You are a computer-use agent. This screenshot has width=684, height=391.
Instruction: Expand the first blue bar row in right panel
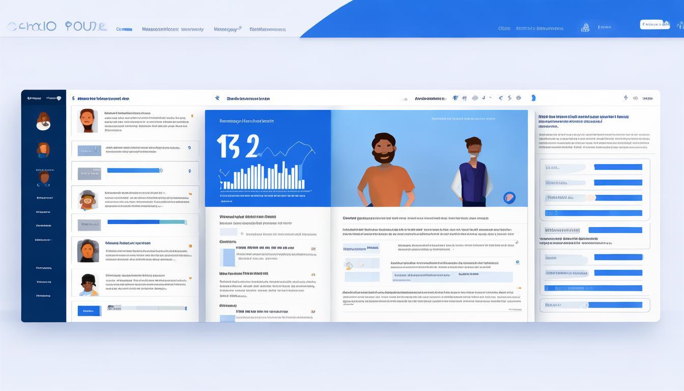(x=618, y=167)
